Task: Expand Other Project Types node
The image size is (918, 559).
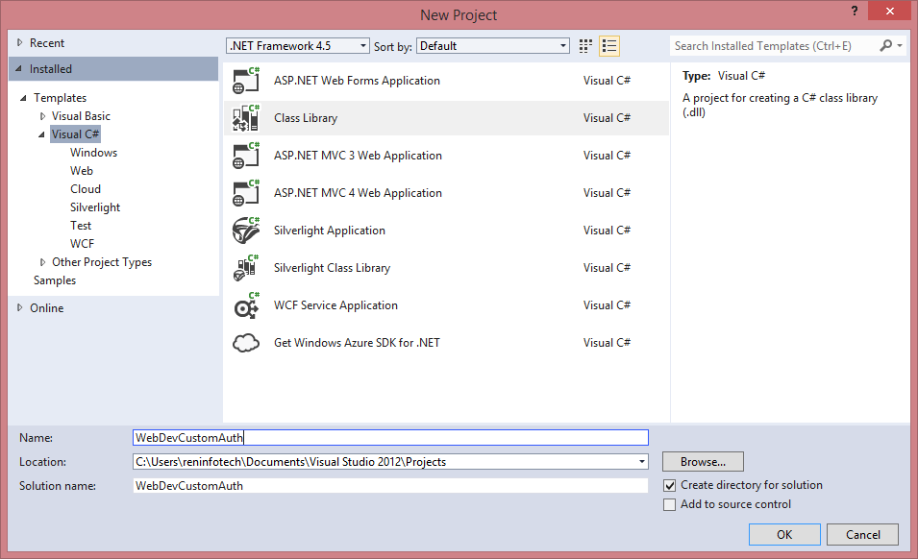Action: [x=42, y=262]
